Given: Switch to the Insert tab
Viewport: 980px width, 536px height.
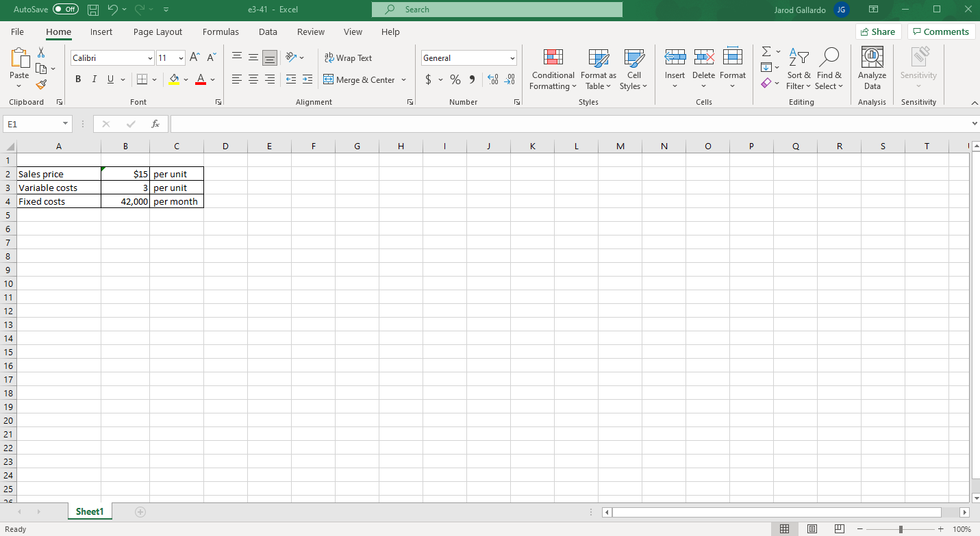Looking at the screenshot, I should point(101,31).
